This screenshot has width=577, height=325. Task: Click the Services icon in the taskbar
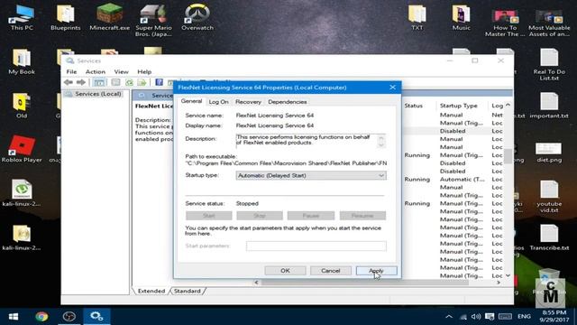click(96, 317)
